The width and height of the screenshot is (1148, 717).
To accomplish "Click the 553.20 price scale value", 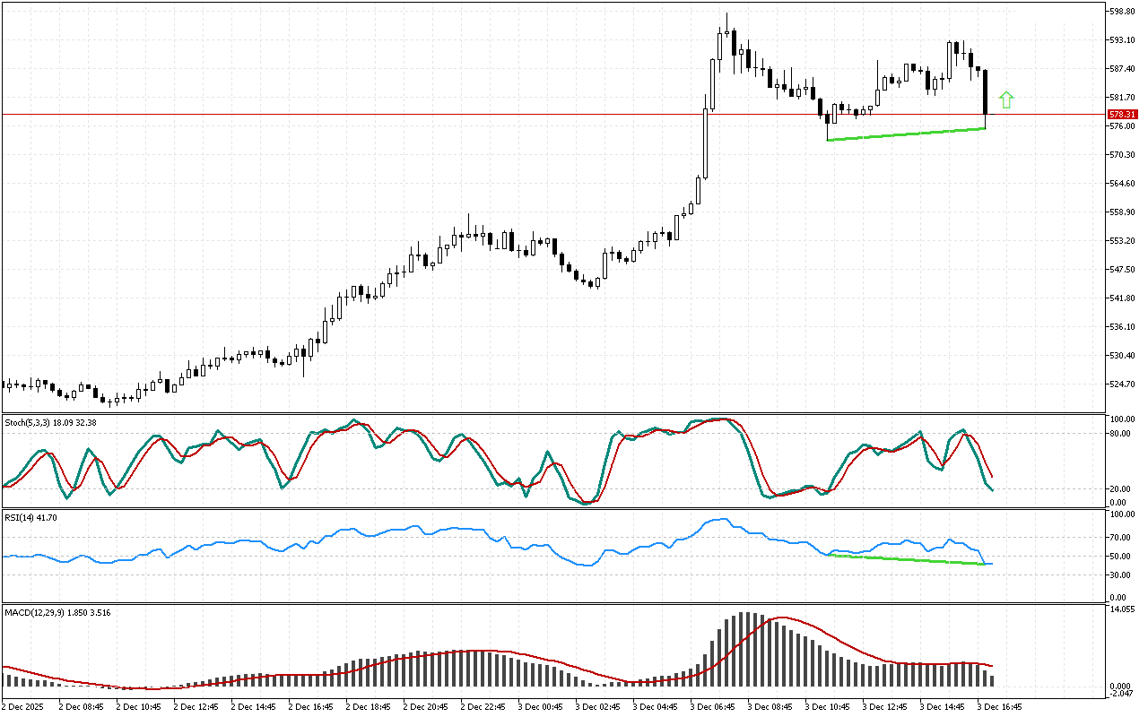I will (x=1123, y=241).
